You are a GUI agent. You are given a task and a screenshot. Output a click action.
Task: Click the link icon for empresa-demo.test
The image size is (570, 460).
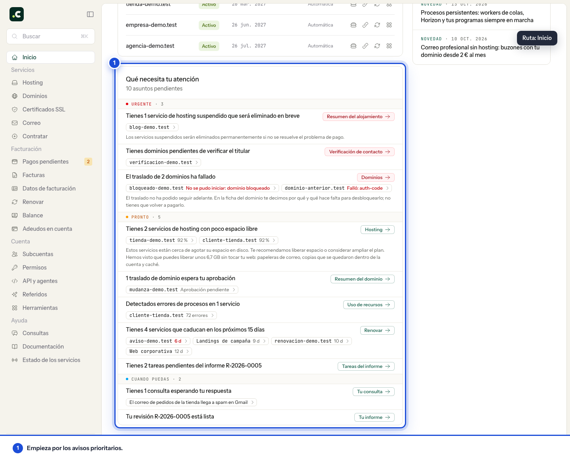point(365,25)
